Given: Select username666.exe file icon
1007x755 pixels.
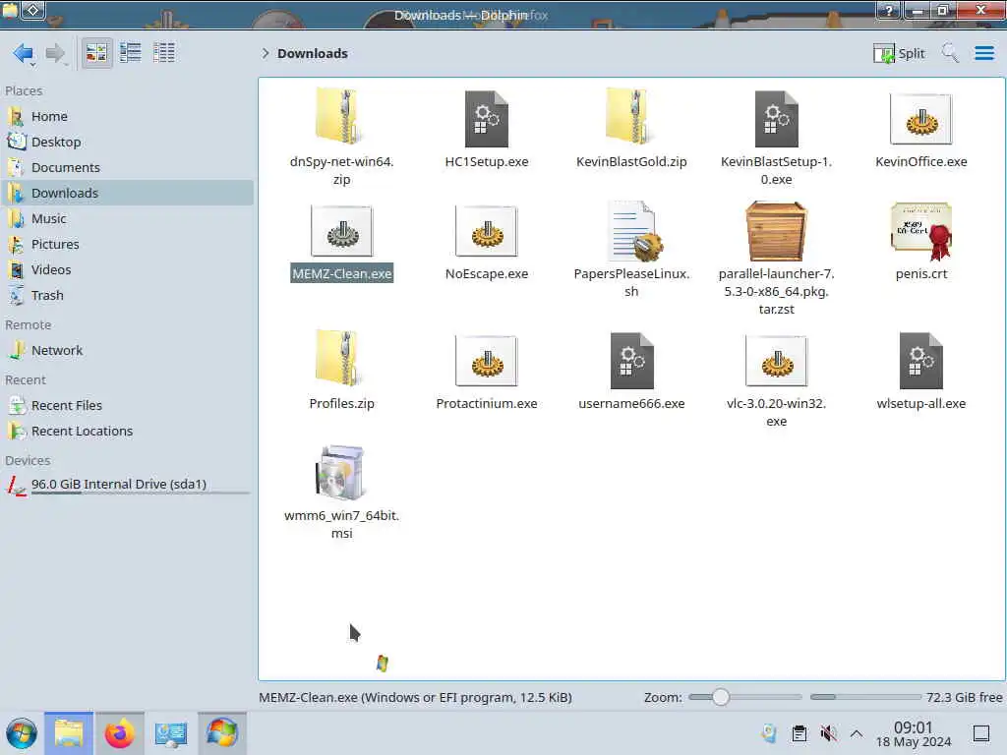Looking at the screenshot, I should [631, 360].
